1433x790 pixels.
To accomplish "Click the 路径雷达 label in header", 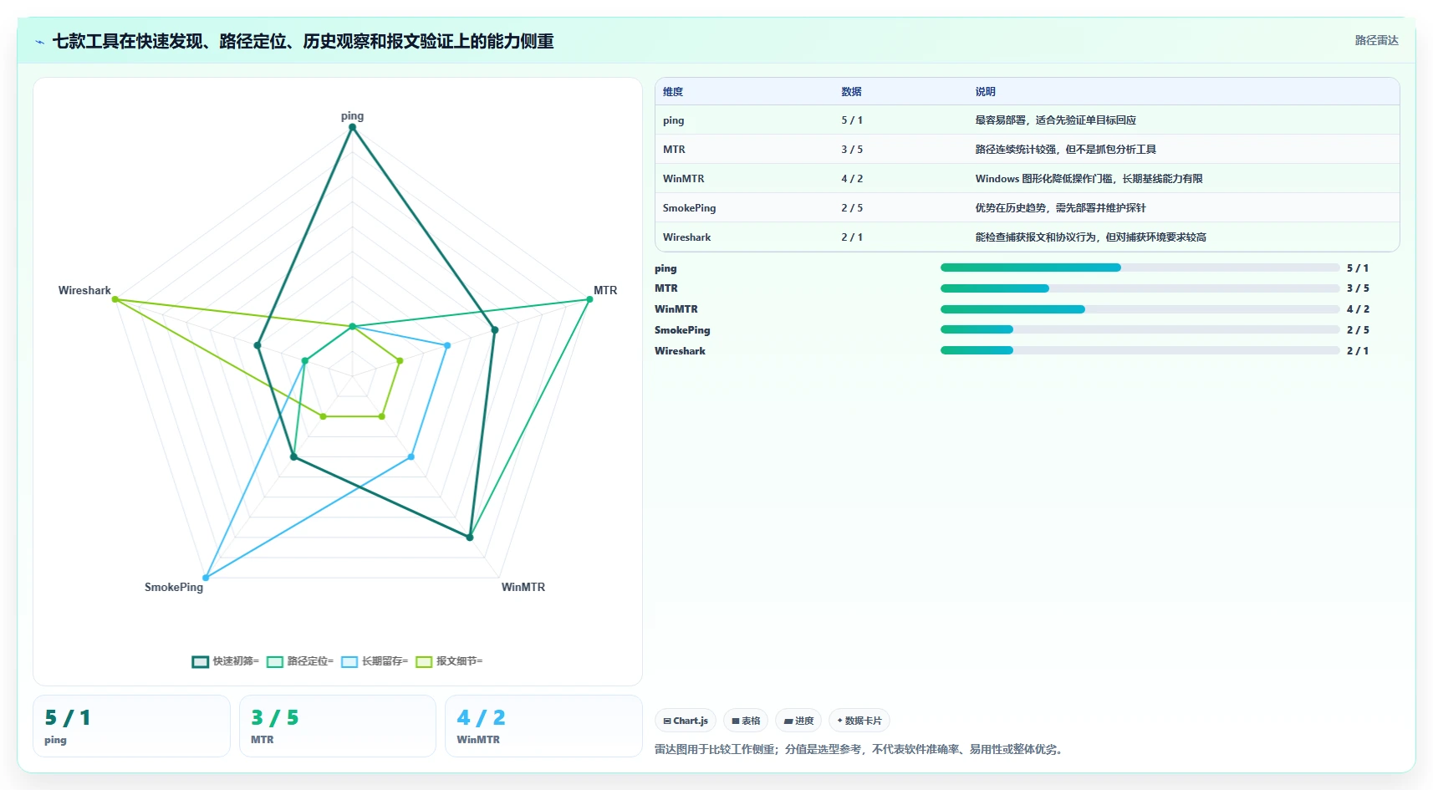I will coord(1376,40).
